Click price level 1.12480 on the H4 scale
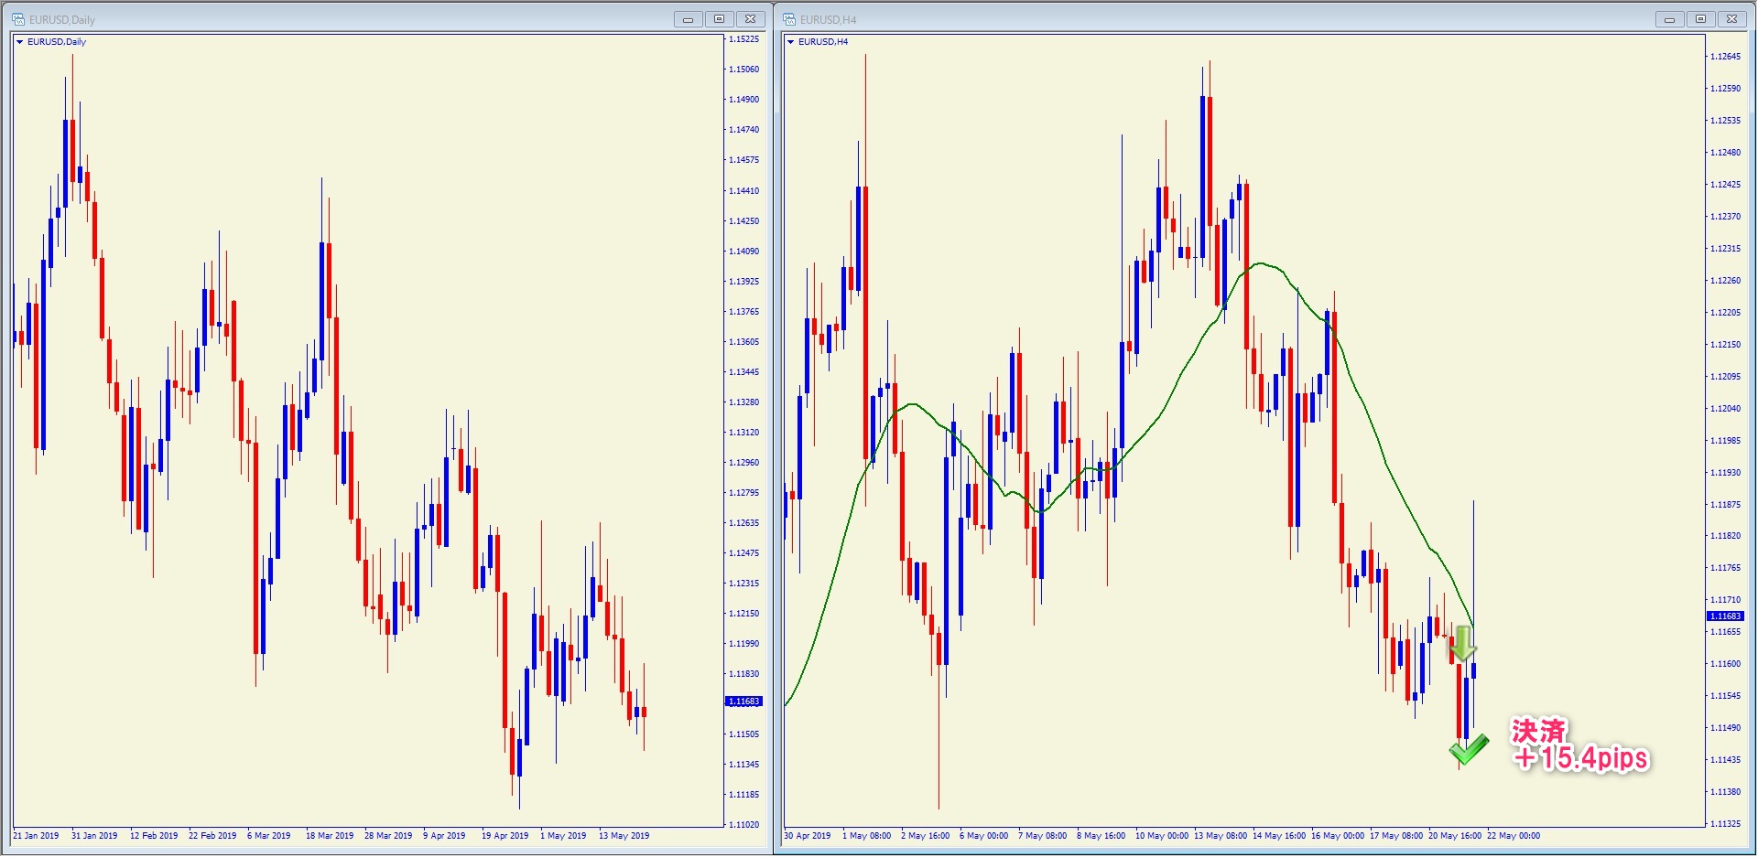This screenshot has width=1758, height=857. tap(1726, 153)
